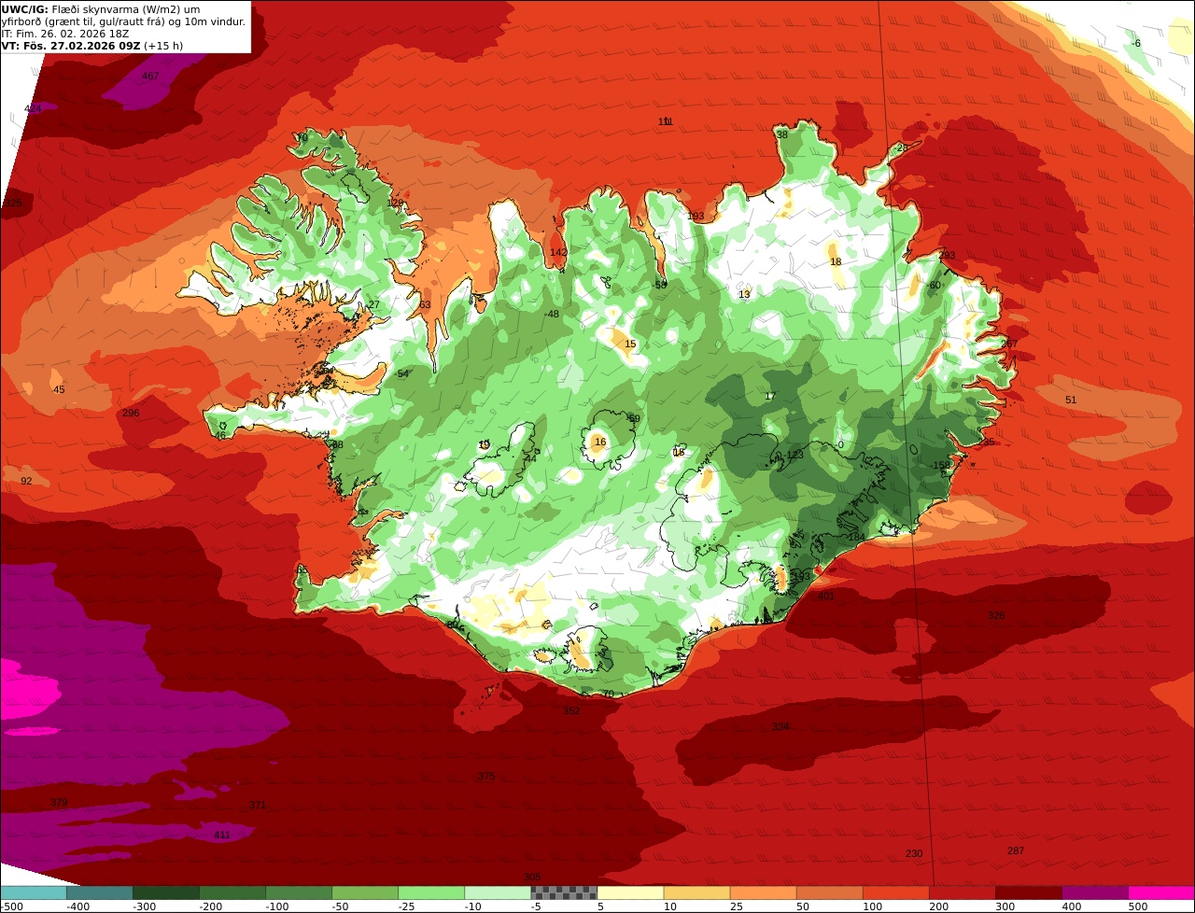Click the '-54' value in west Iceland
1195x913 pixels.
coord(401,374)
